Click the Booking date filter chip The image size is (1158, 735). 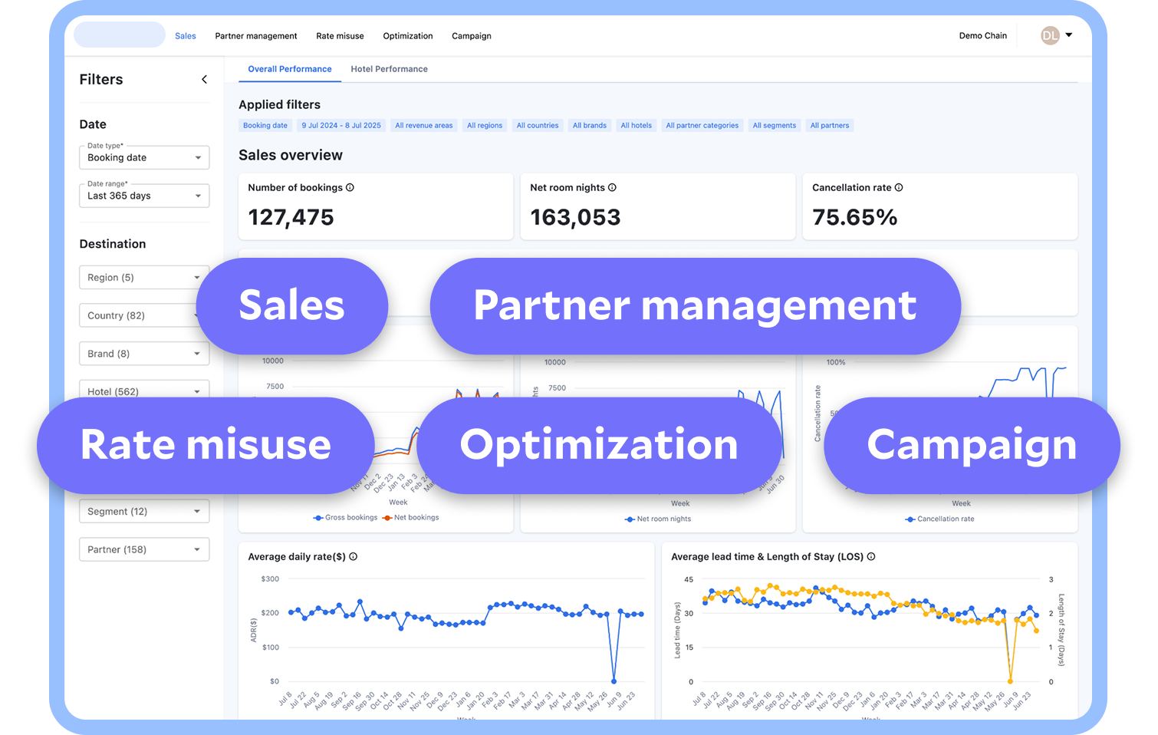click(x=265, y=126)
